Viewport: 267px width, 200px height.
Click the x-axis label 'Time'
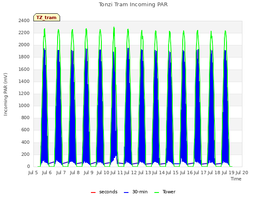point(236,179)
